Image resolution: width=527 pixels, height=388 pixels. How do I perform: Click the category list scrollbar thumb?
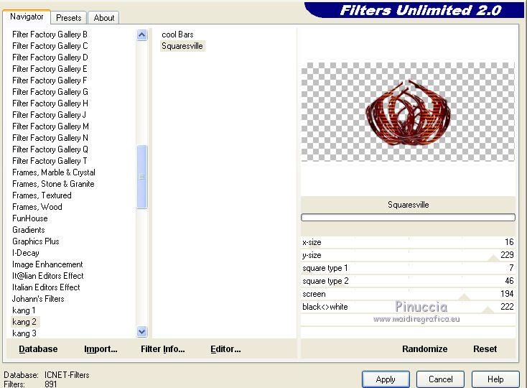click(x=142, y=177)
